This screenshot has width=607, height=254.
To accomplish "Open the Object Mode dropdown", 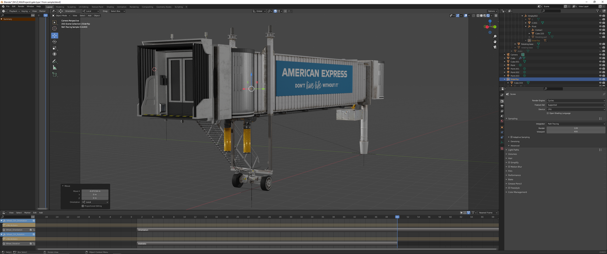I will pyautogui.click(x=62, y=16).
